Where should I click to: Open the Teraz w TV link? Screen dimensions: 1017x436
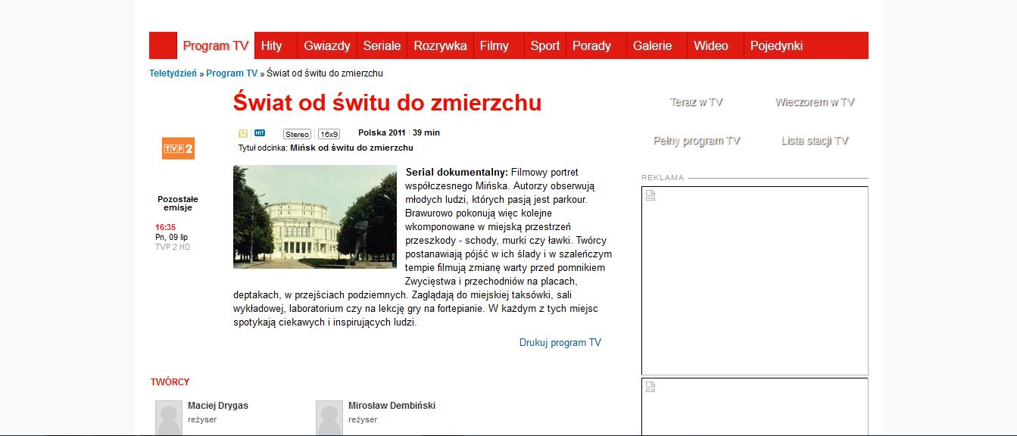(x=696, y=102)
